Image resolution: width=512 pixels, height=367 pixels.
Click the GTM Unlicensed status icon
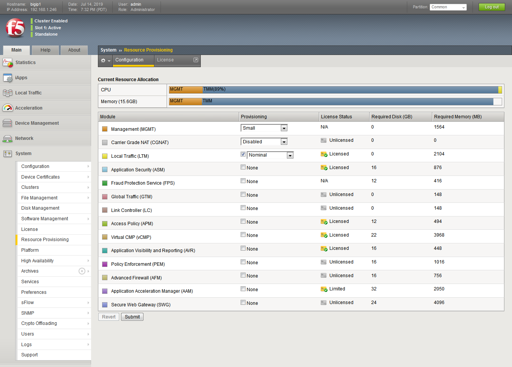[x=323, y=195]
